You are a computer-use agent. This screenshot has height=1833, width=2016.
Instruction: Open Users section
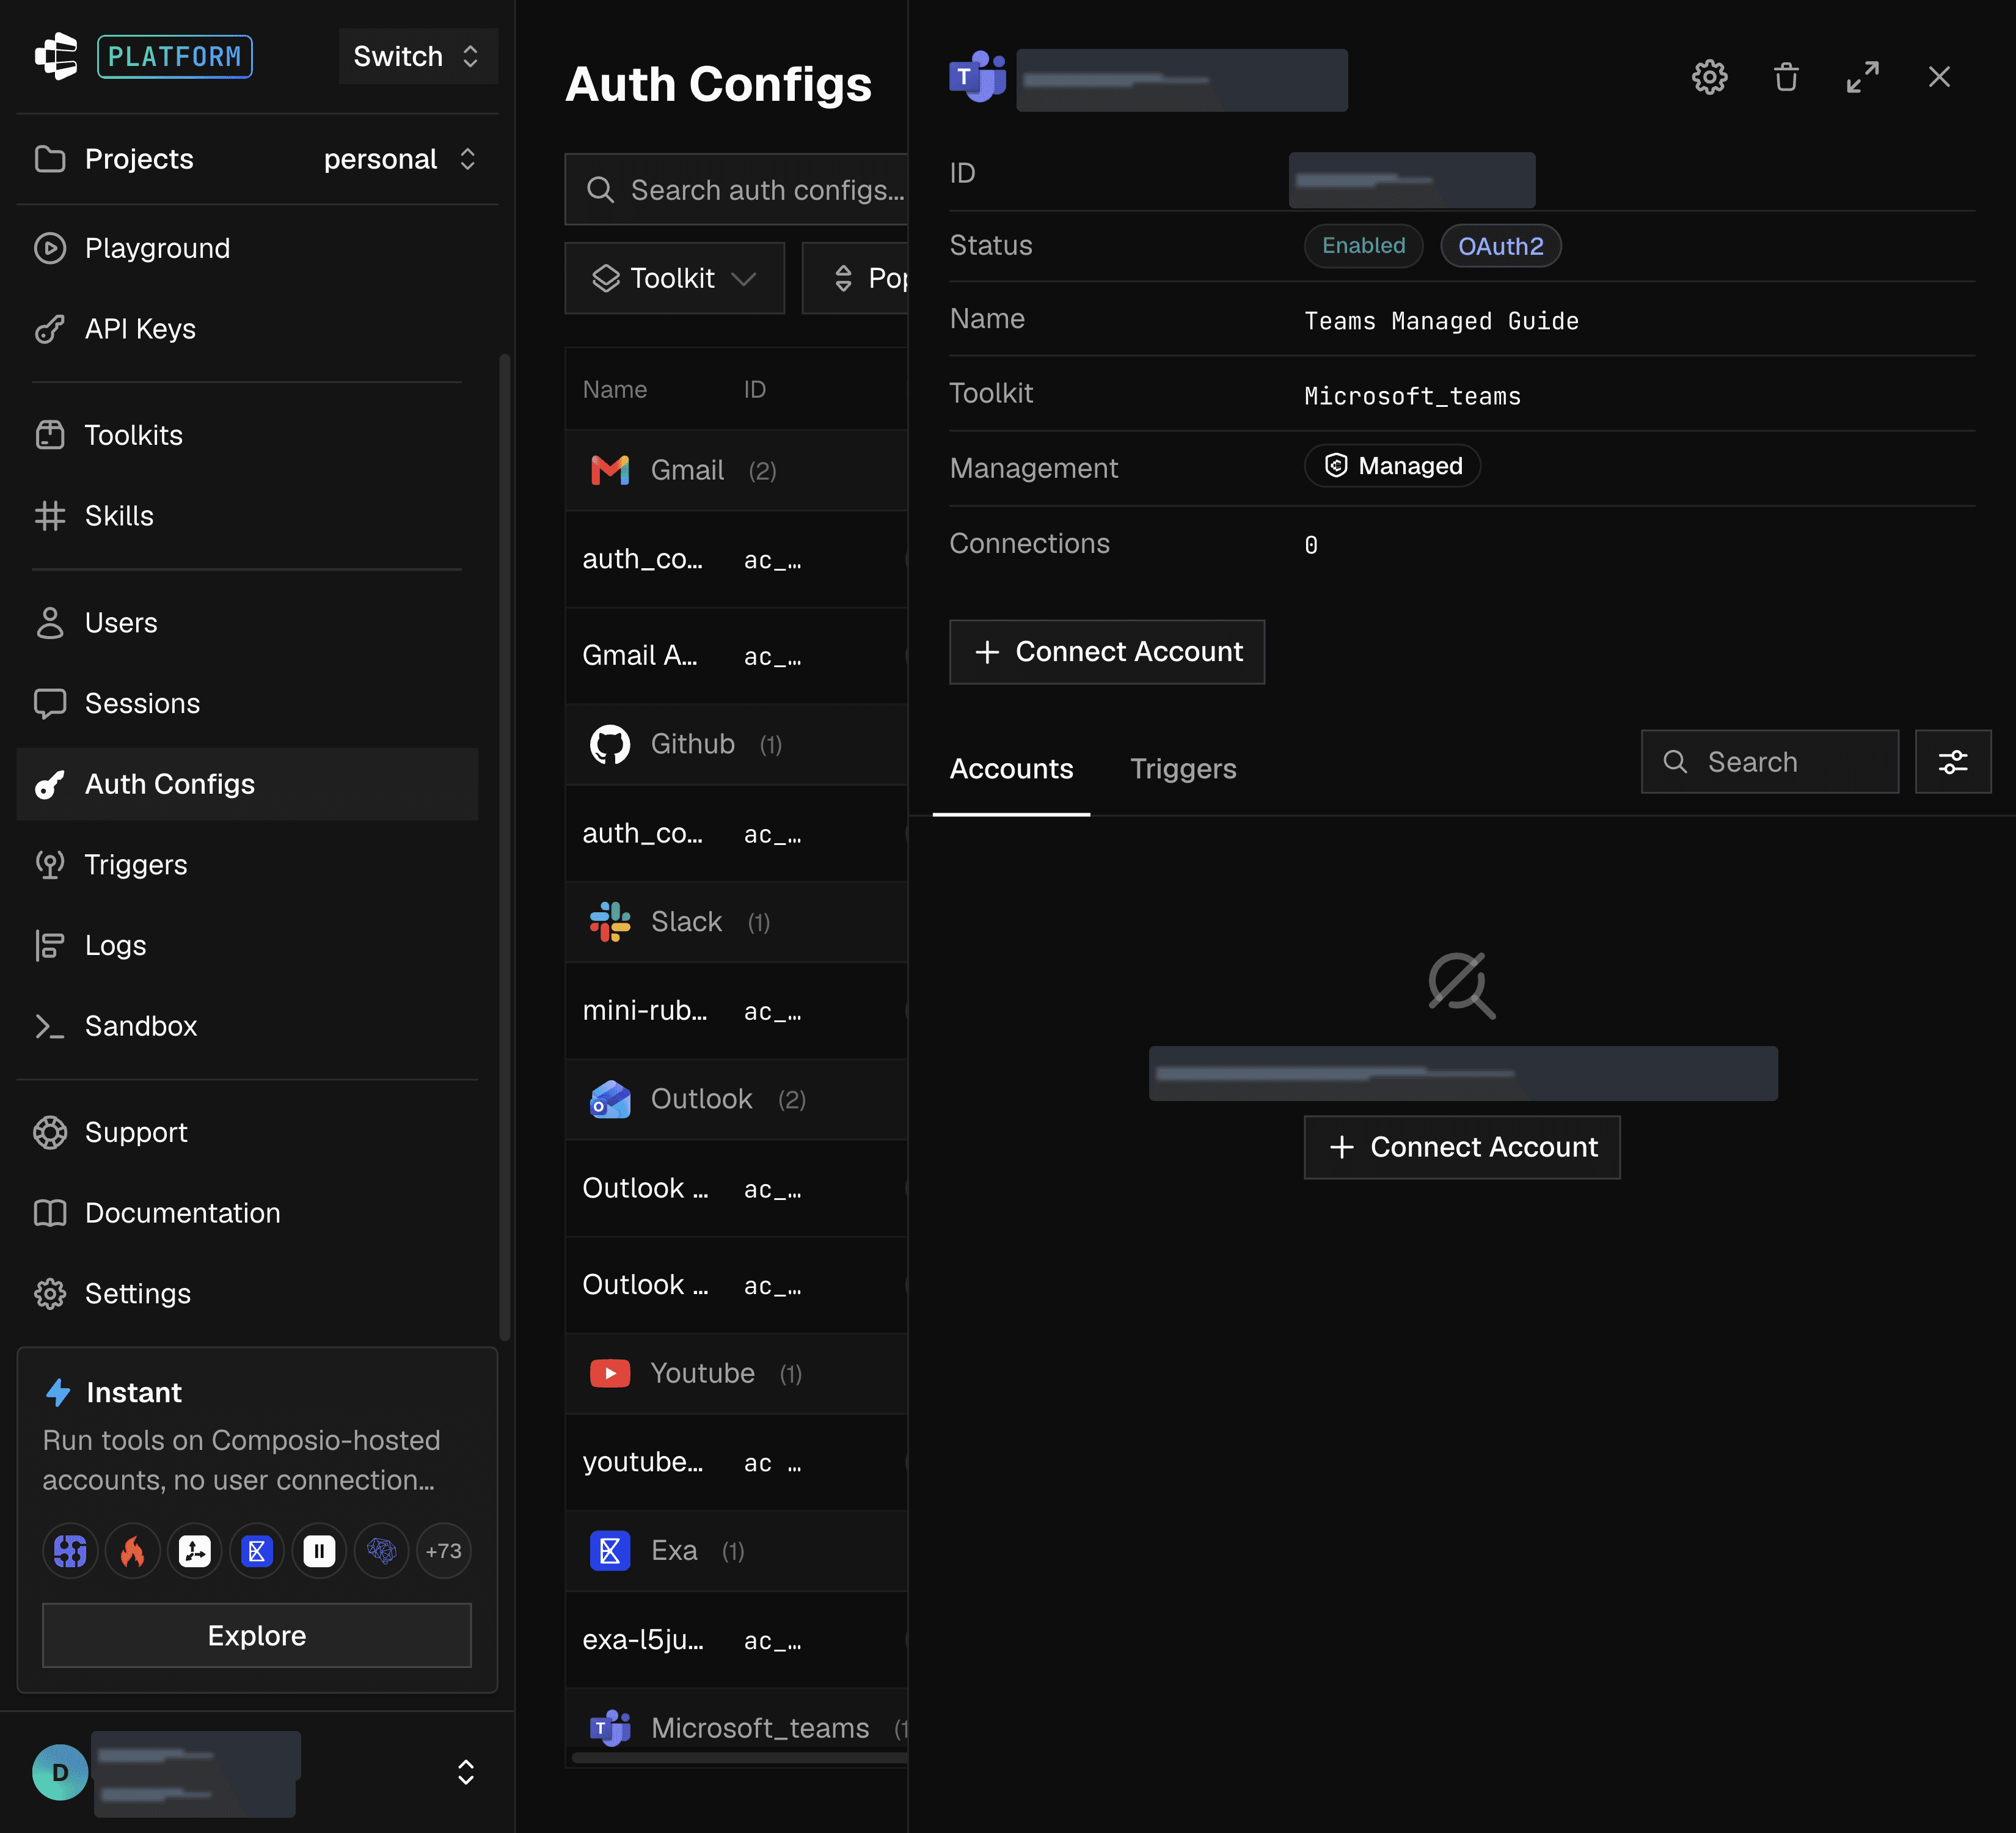tap(247, 623)
